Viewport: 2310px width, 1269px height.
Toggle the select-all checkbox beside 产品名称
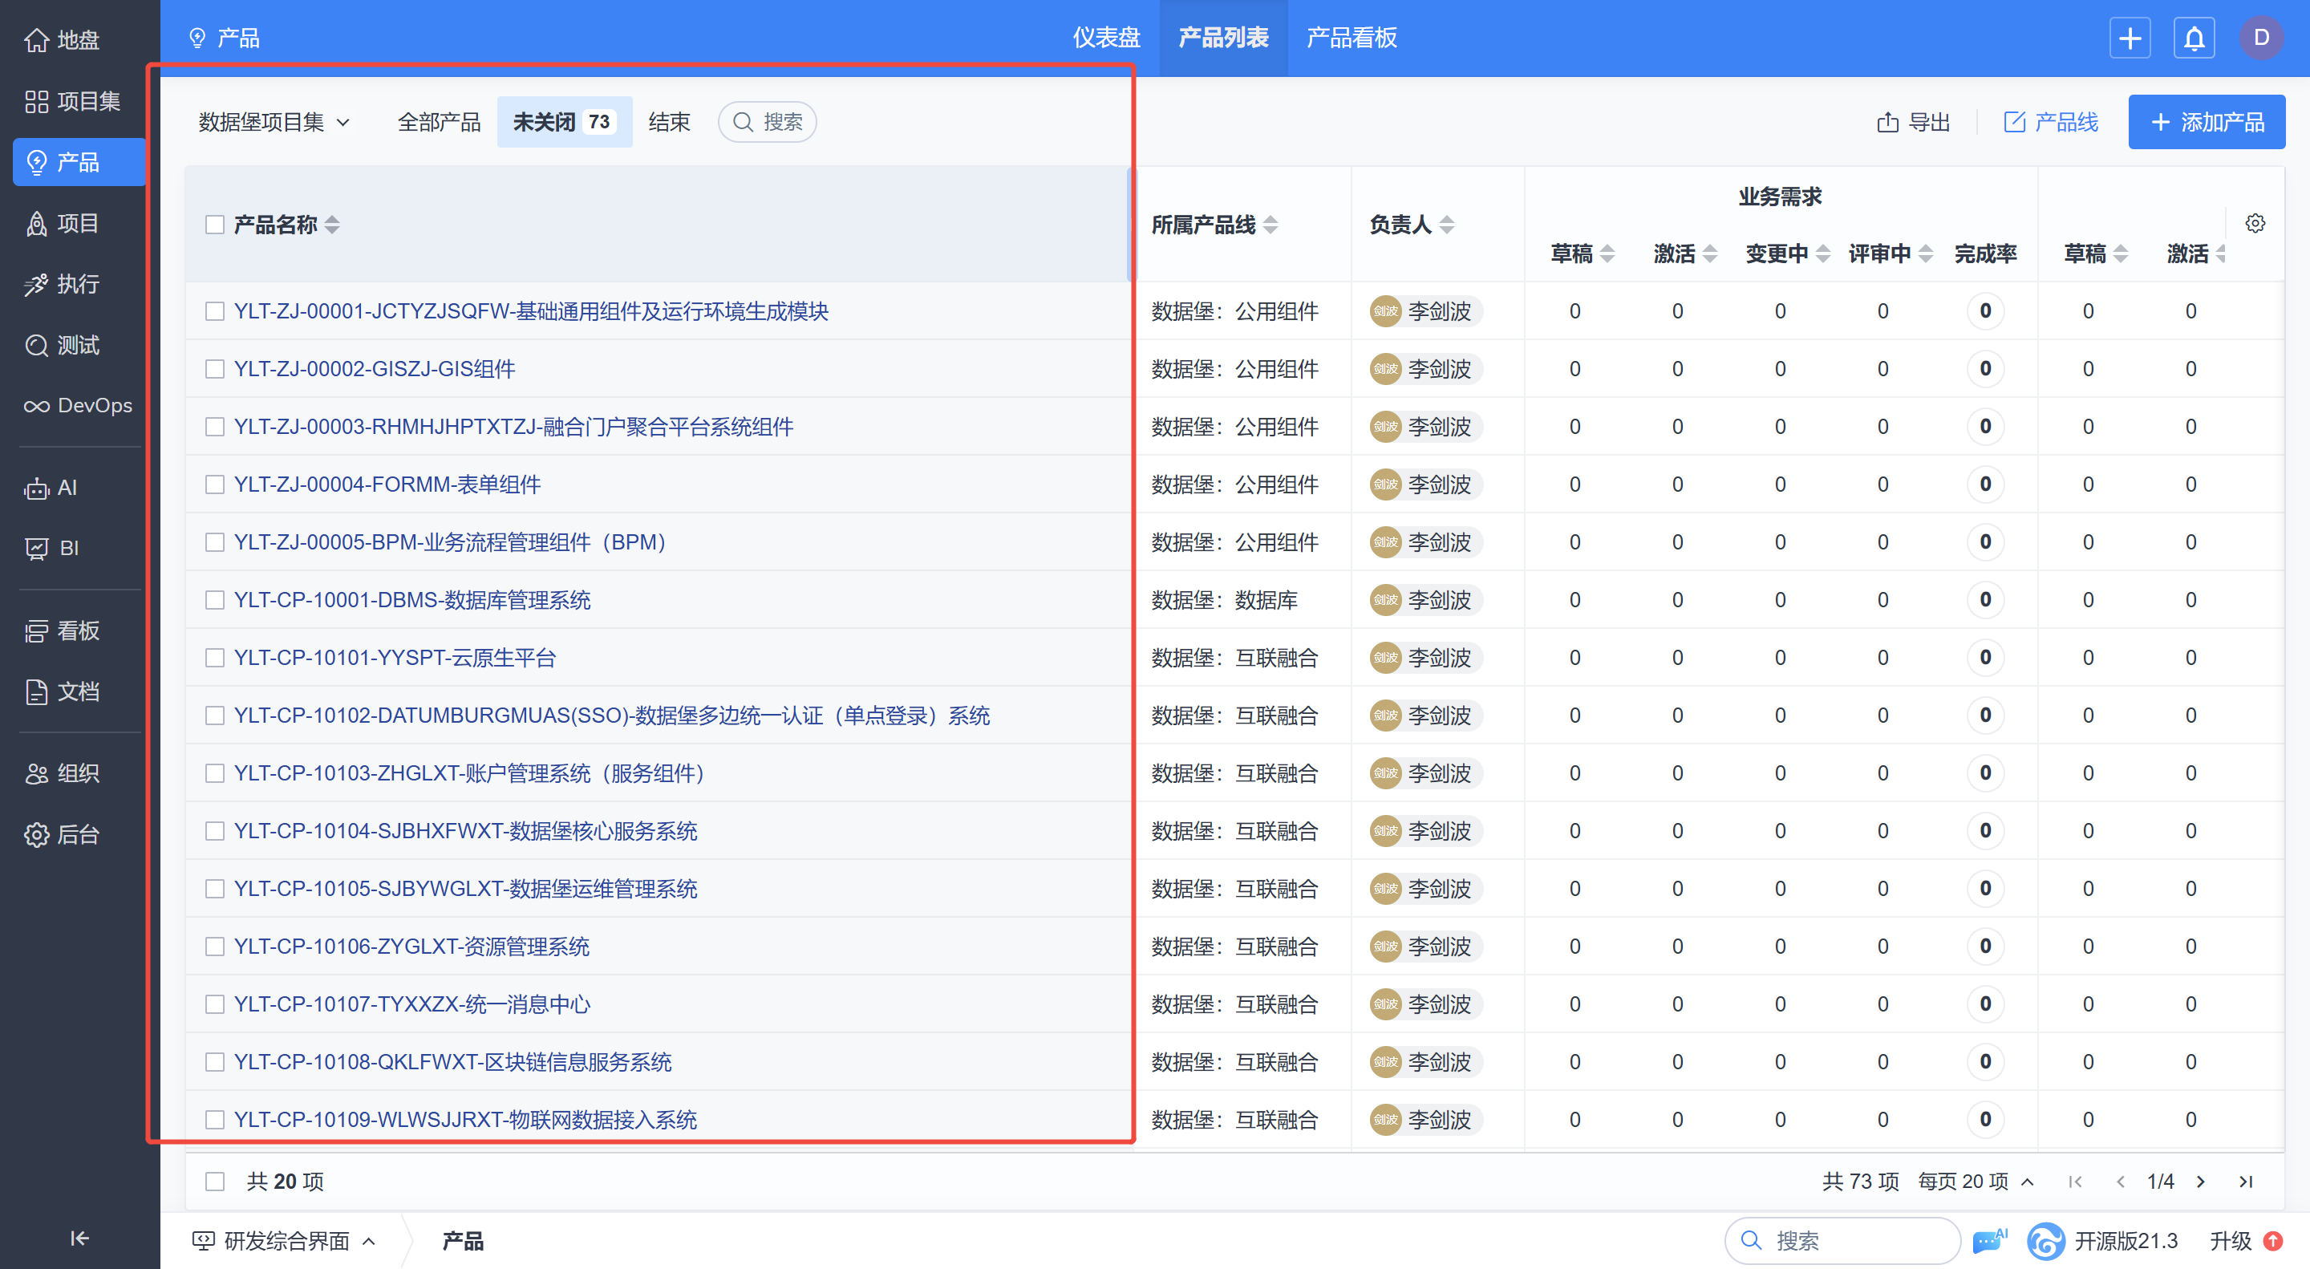214,225
